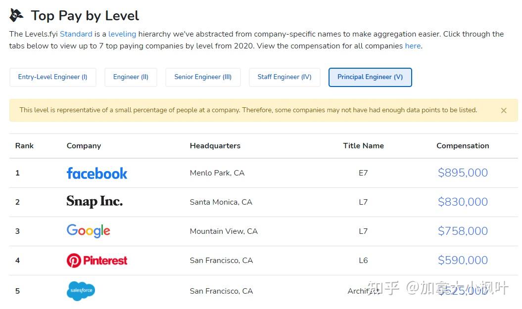This screenshot has height=309, width=522.
Task: Open Facebook's $895,000 compensation link
Action: coord(463,173)
